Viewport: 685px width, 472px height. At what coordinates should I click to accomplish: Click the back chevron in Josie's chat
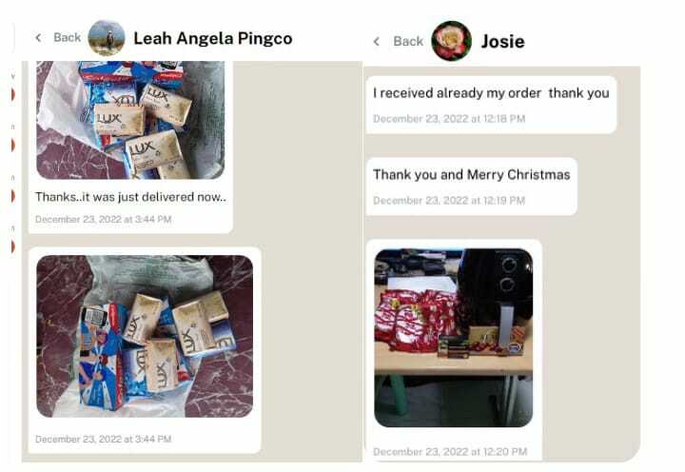pyautogui.click(x=377, y=42)
